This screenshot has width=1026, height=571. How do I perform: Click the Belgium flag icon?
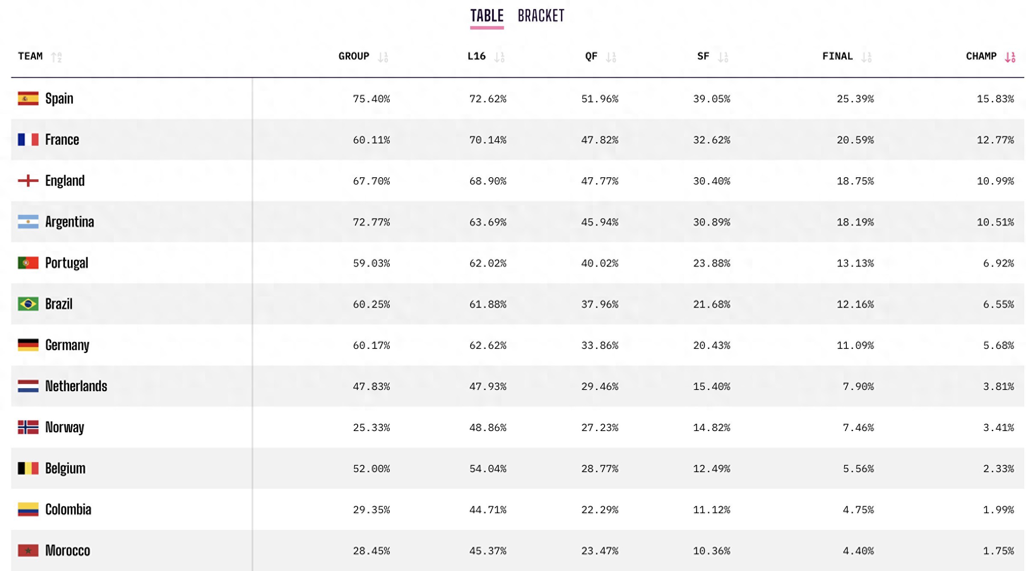pos(27,468)
